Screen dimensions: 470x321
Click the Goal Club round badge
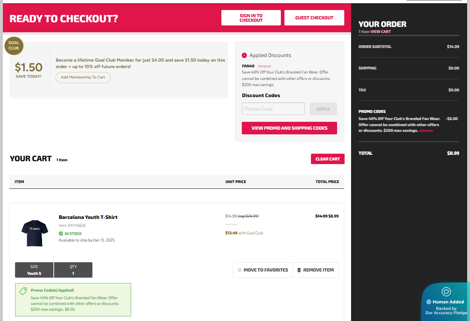(x=14, y=45)
